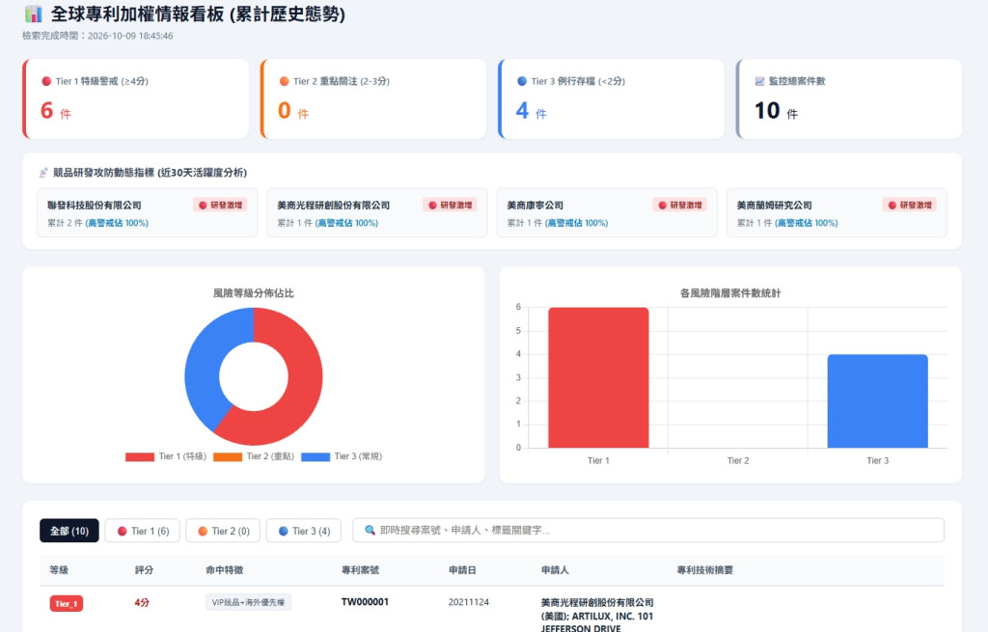Toggle the Tier 2 (重點) orange legend swatch
The height and width of the screenshot is (632, 988).
click(x=228, y=456)
